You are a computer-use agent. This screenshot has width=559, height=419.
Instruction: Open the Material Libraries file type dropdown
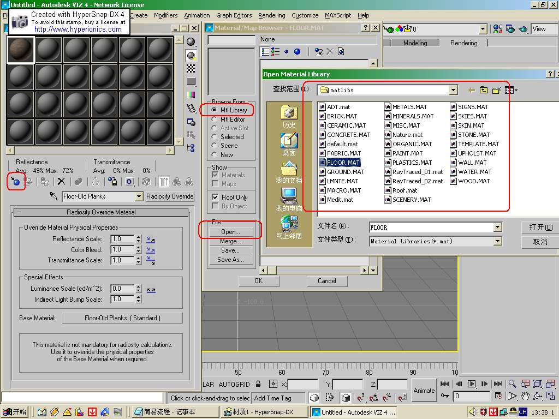[498, 241]
